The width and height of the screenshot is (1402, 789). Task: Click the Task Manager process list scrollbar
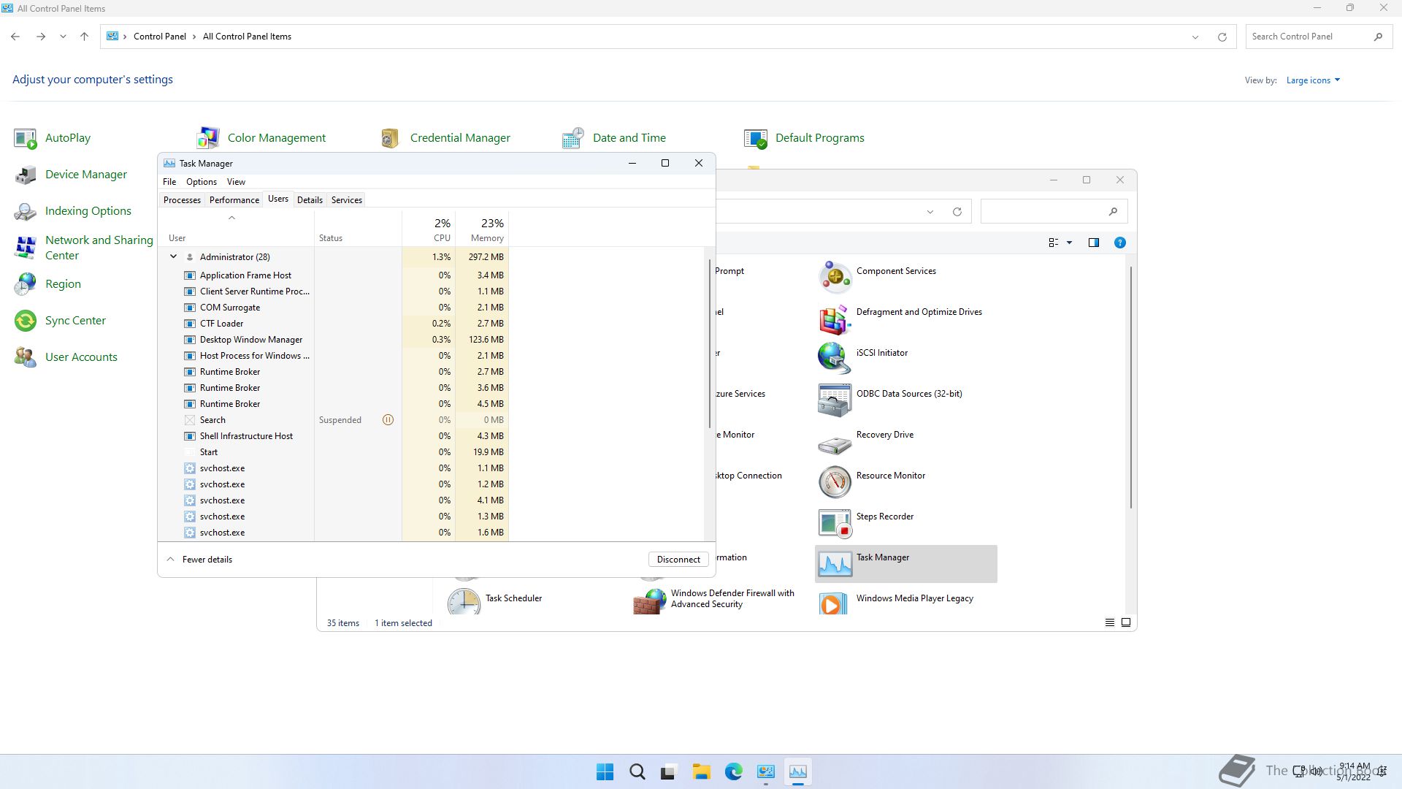click(708, 343)
